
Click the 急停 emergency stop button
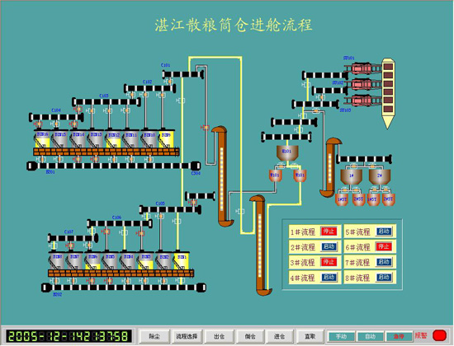point(399,336)
